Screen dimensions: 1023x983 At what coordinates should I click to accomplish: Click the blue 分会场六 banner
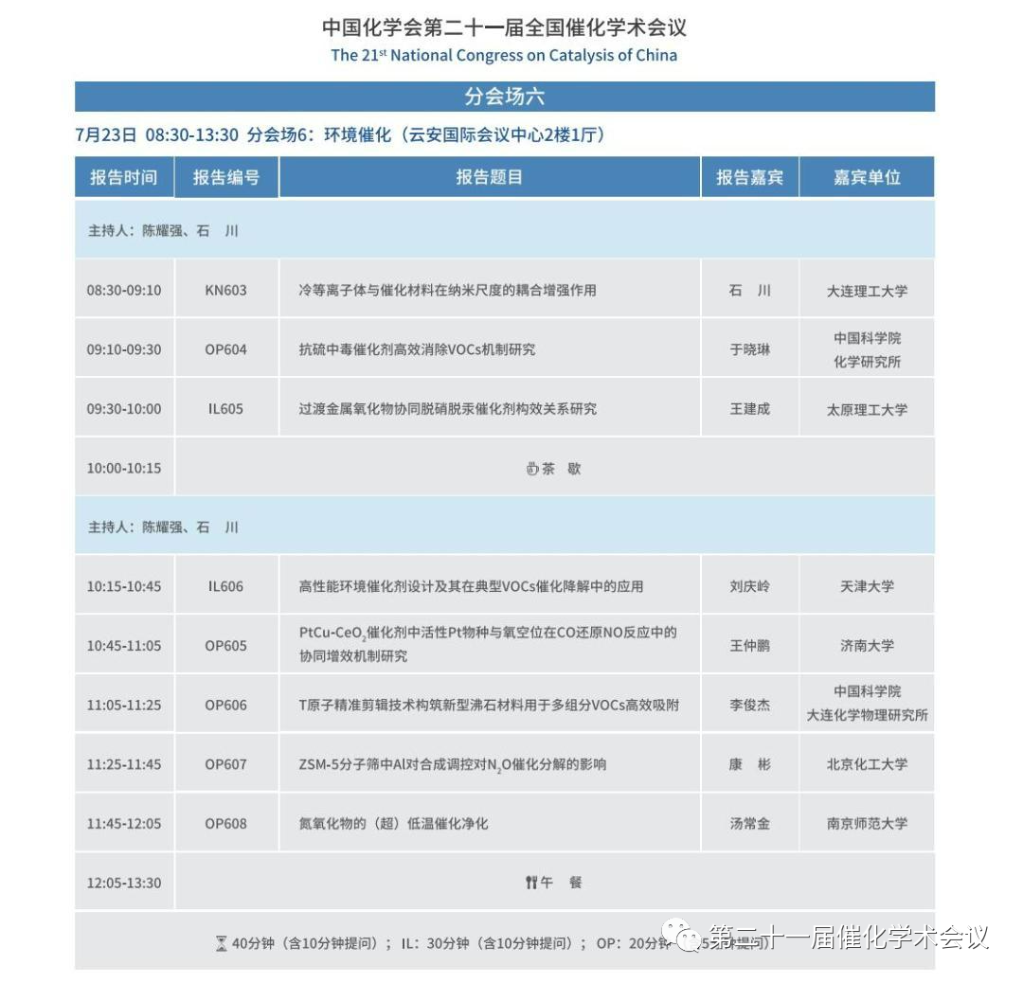point(504,97)
